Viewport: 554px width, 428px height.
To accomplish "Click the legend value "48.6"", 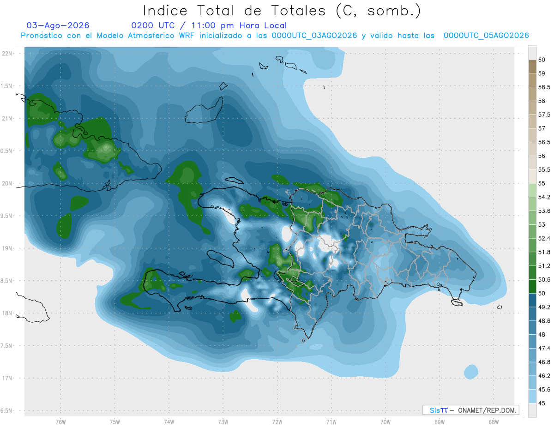I will click(544, 321).
